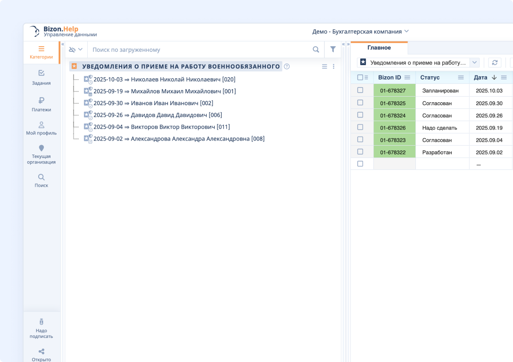Tick the checkbox for row 01-678326
Image resolution: width=513 pixels, height=362 pixels.
pos(360,127)
